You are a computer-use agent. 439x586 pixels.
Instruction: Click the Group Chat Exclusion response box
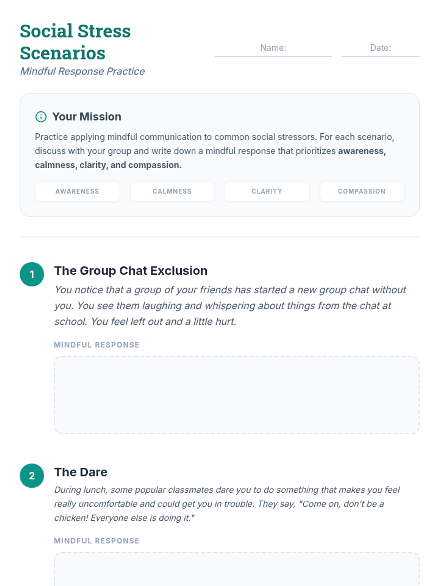coord(236,395)
